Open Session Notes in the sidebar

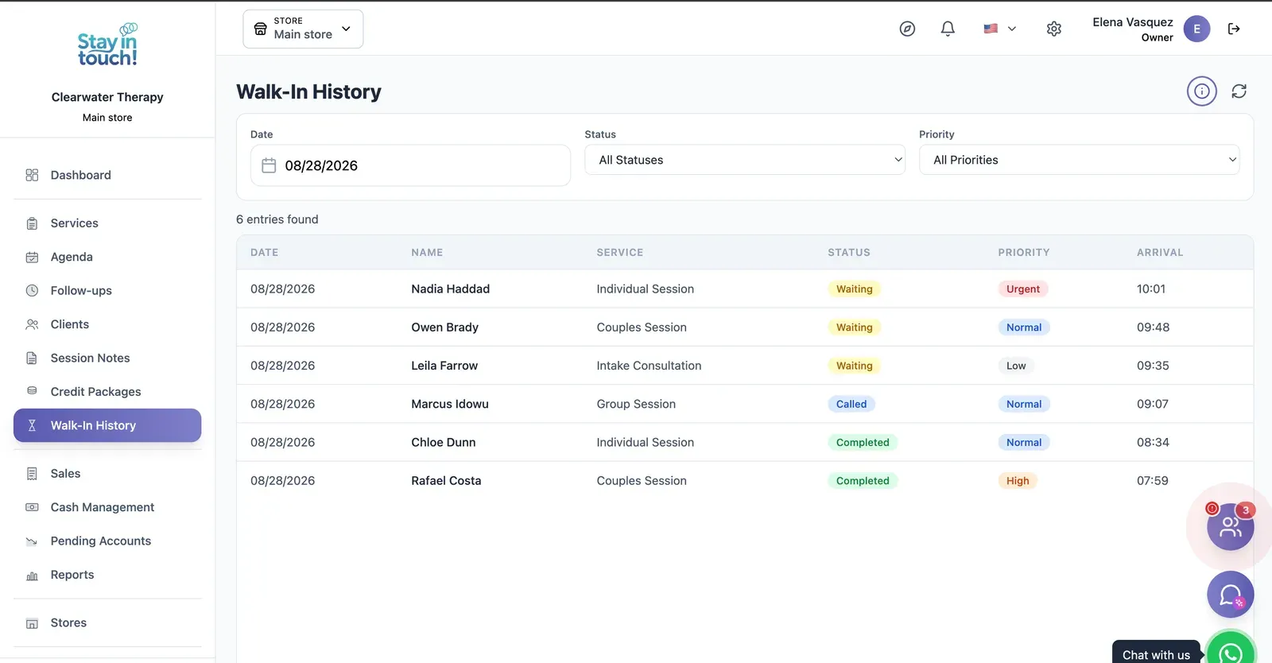tap(107, 358)
